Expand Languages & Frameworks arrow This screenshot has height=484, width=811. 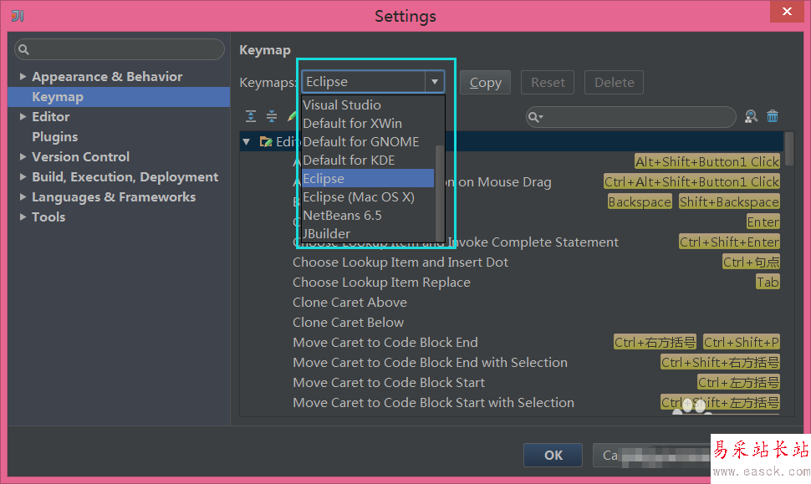click(23, 197)
